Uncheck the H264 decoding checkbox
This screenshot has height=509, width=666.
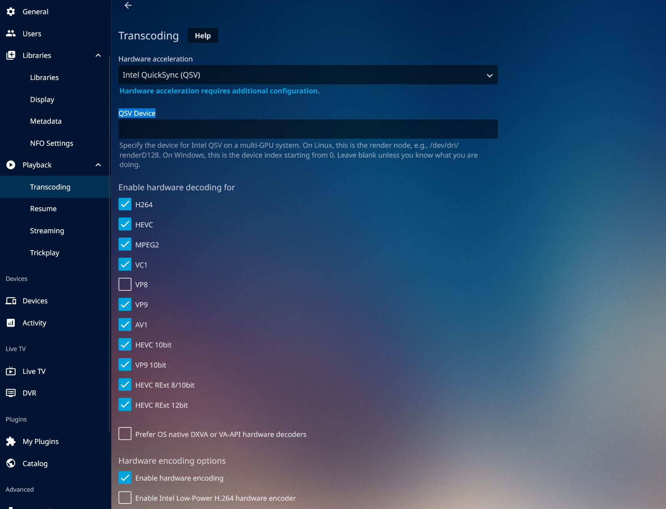(125, 204)
